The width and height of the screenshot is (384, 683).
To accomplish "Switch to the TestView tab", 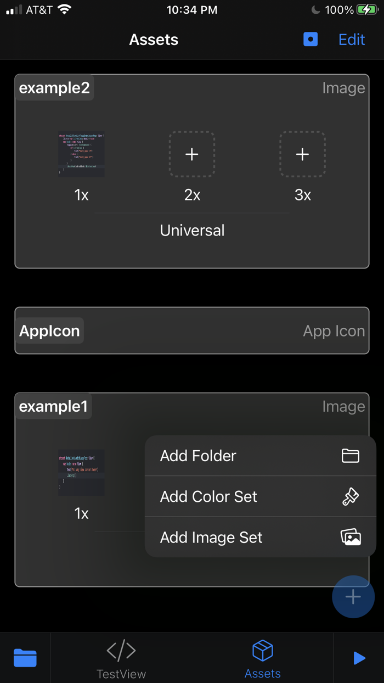I will [x=121, y=658].
